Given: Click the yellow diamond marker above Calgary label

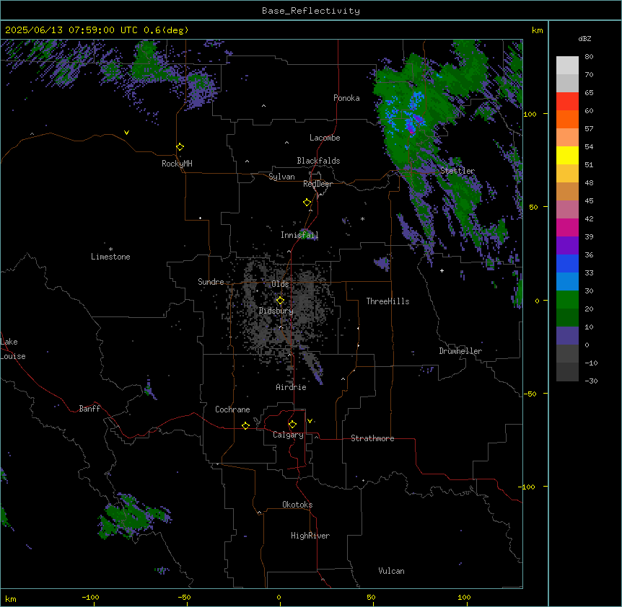Looking at the screenshot, I should [x=292, y=425].
